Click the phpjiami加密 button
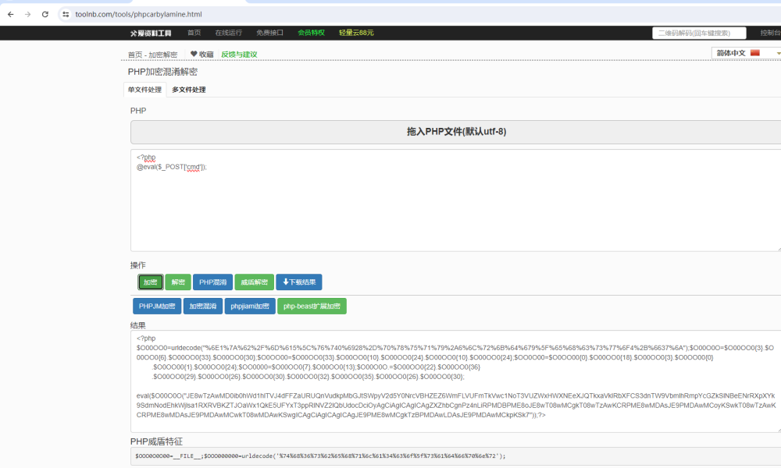Viewport: 781px width, 468px height. [x=250, y=306]
